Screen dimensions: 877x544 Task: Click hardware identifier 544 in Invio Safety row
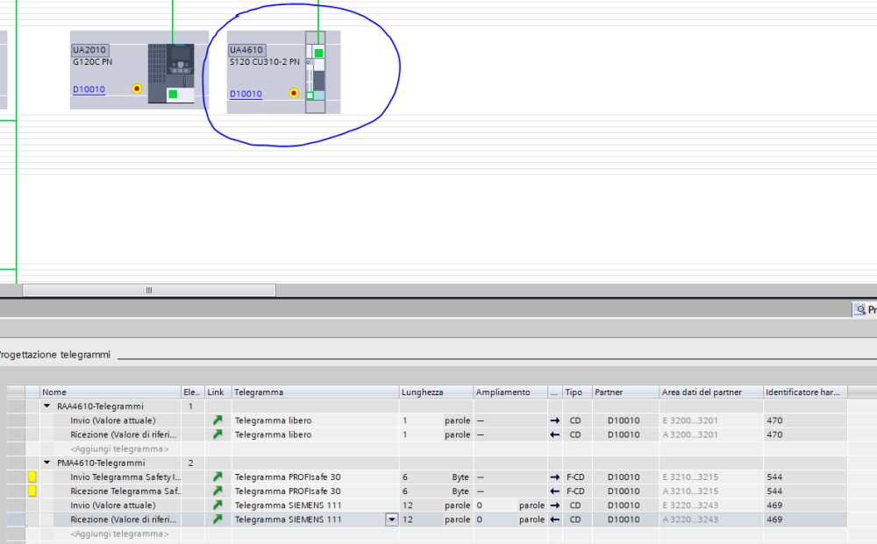pos(774,477)
